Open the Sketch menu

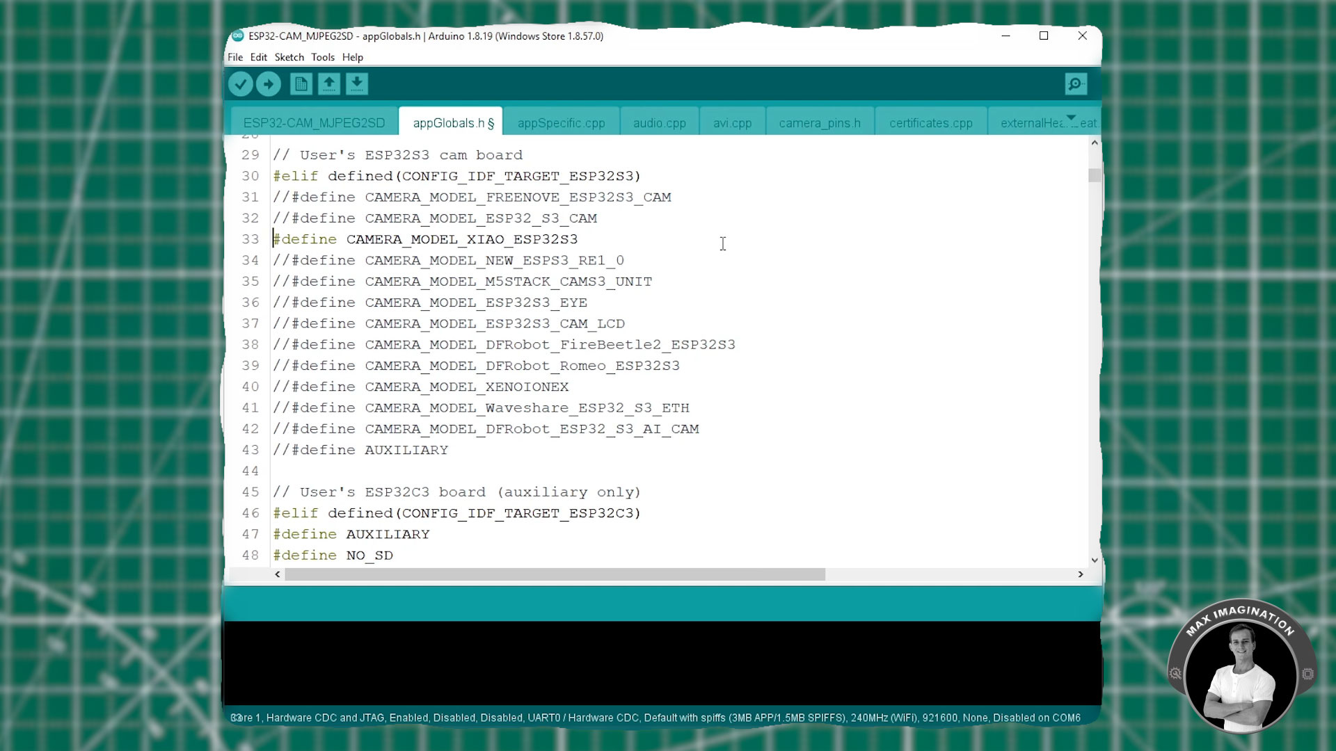(x=289, y=57)
